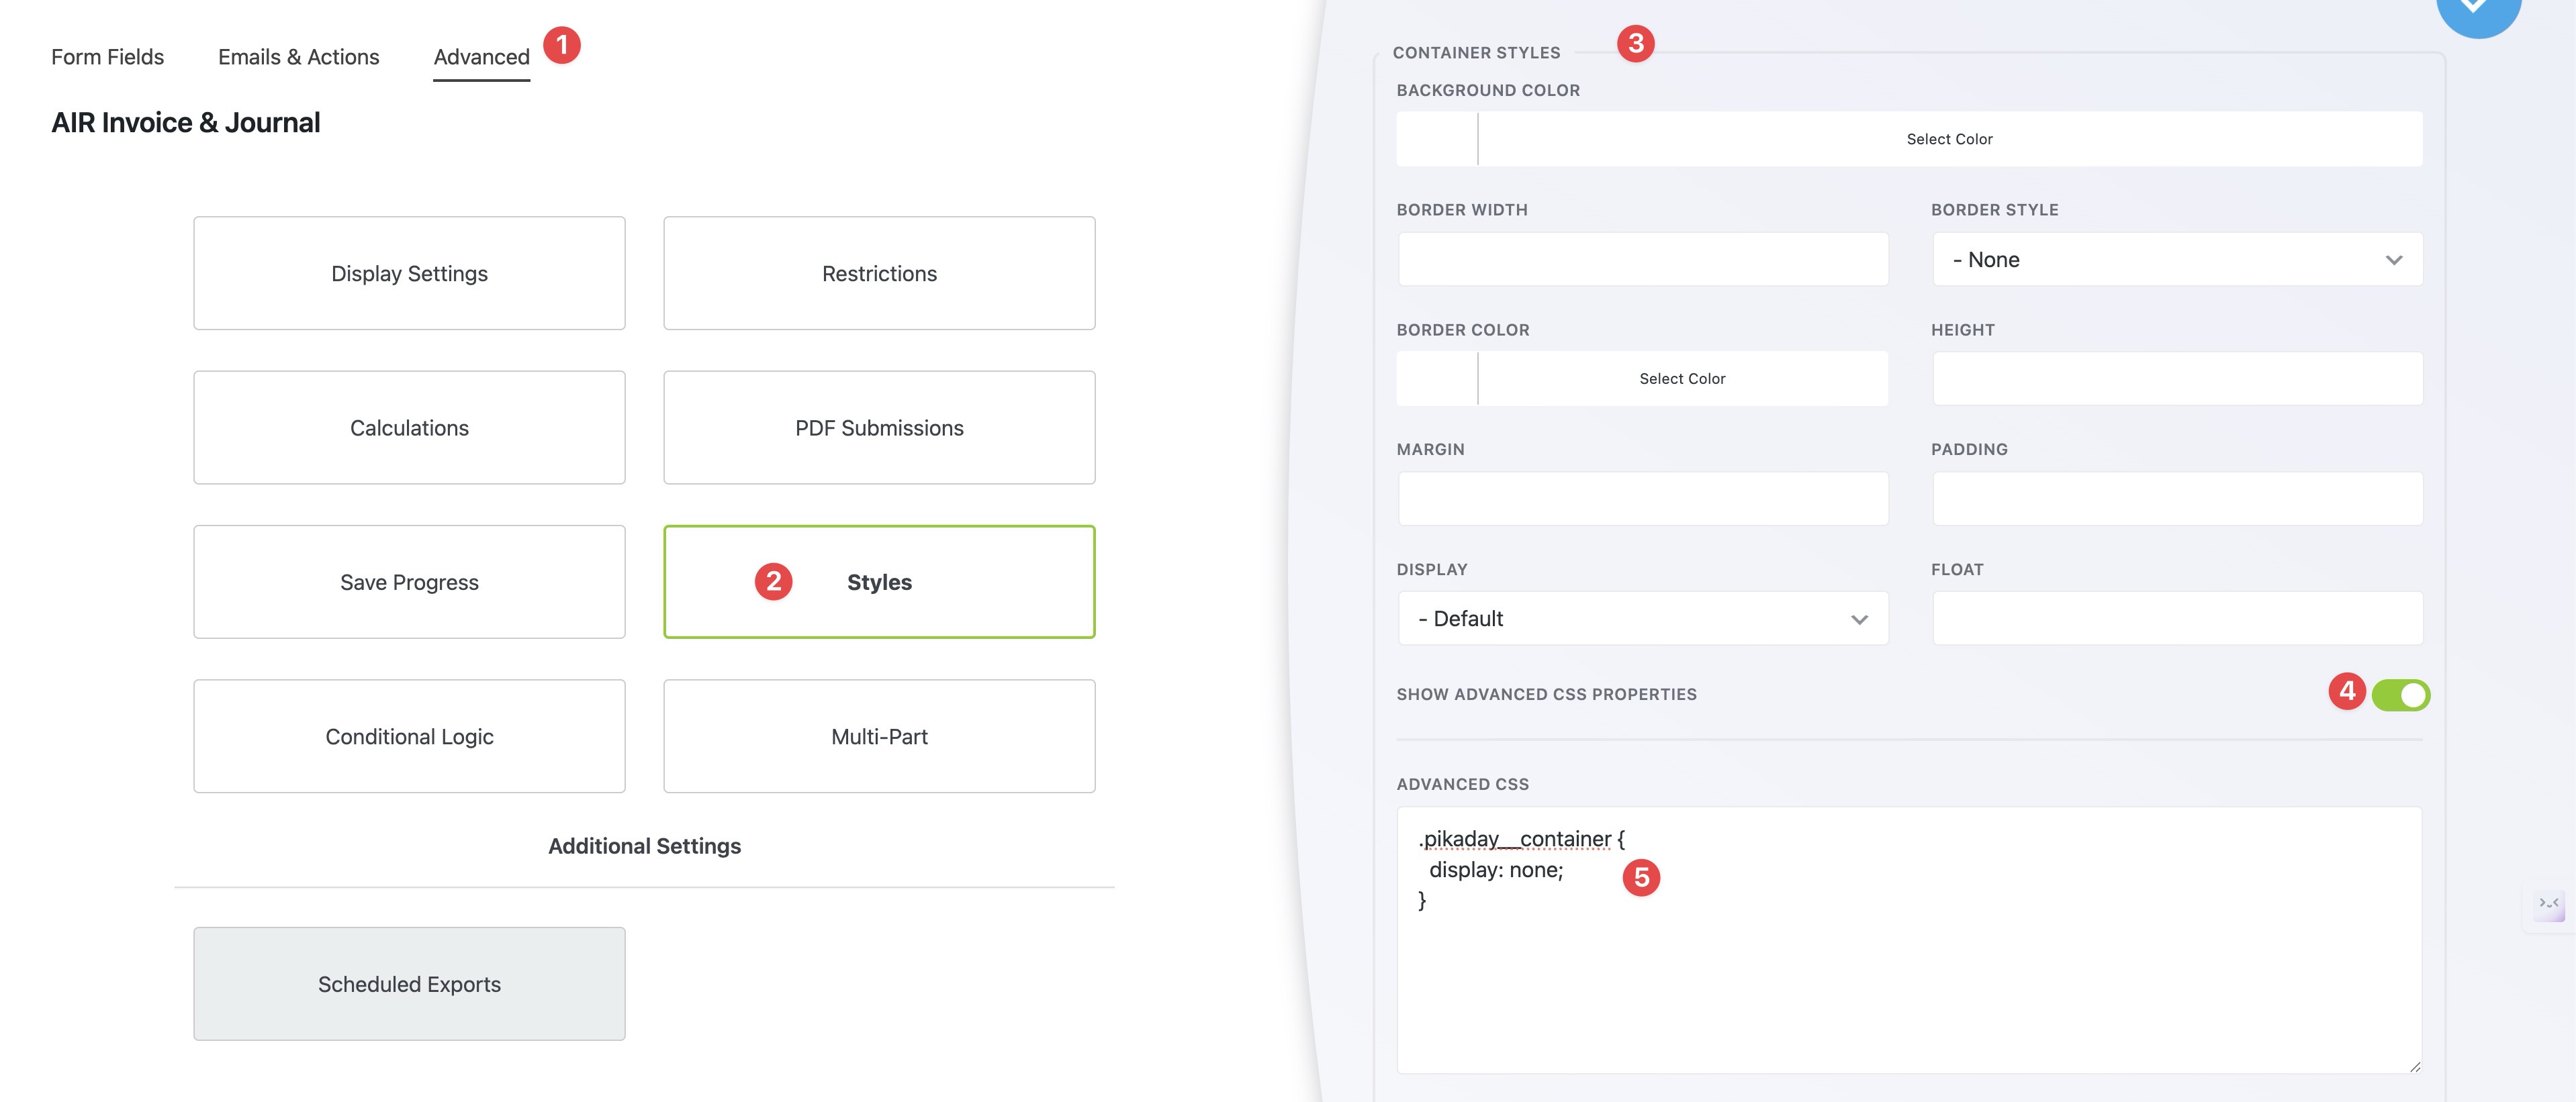
Task: Switch to the Form Fields tab
Action: pyautogui.click(x=107, y=57)
